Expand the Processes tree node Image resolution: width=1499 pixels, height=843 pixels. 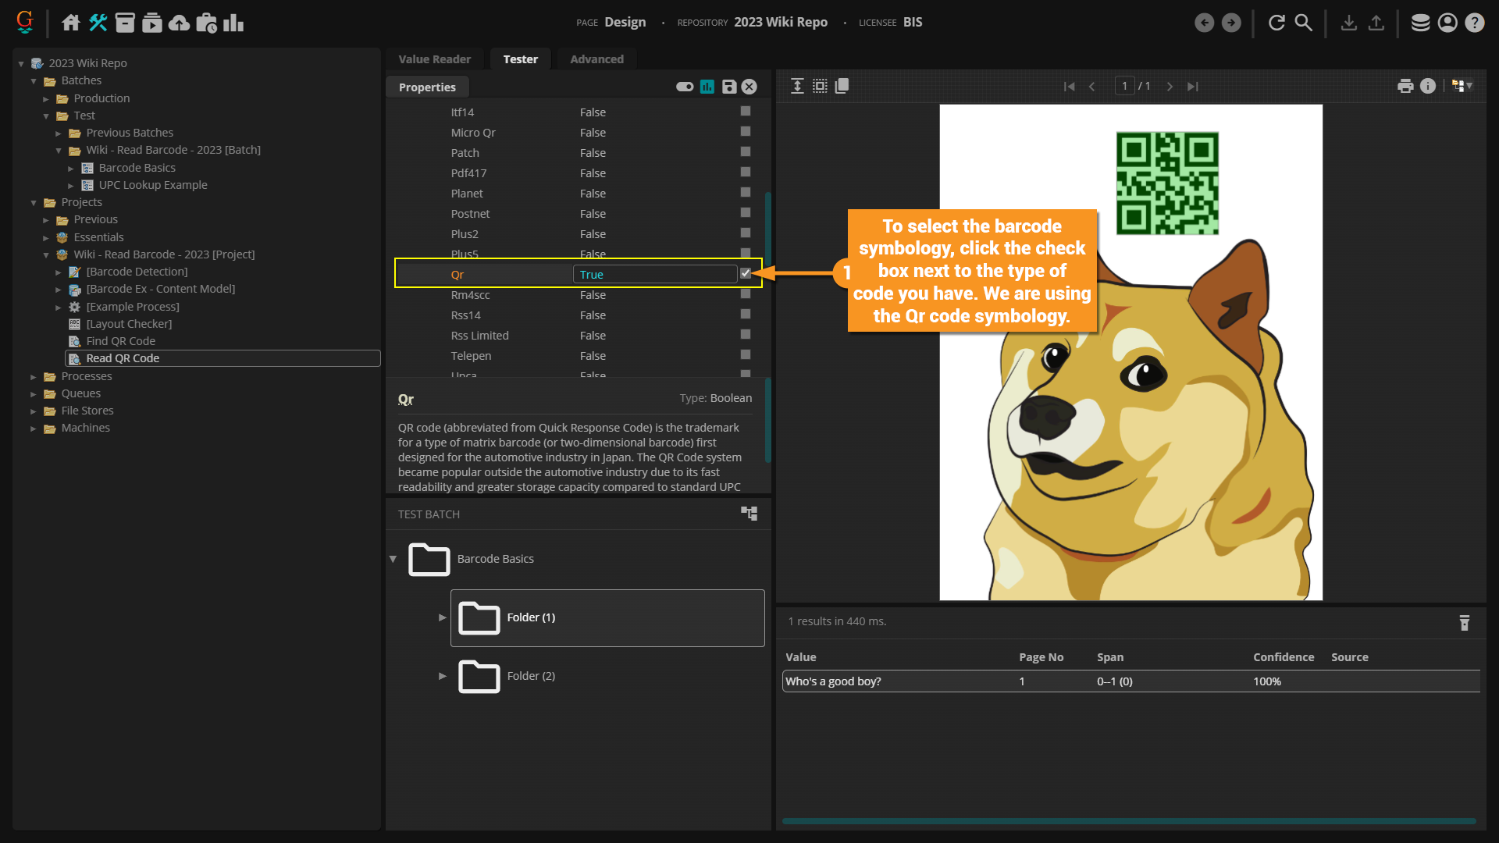coord(34,376)
